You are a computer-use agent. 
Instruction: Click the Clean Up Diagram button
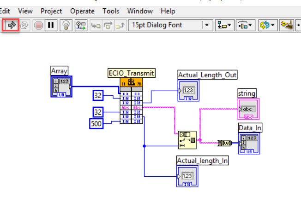pyautogui.click(x=287, y=25)
